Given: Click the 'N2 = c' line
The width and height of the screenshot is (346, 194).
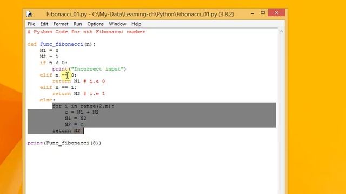Looking at the screenshot, I should pos(74,124).
